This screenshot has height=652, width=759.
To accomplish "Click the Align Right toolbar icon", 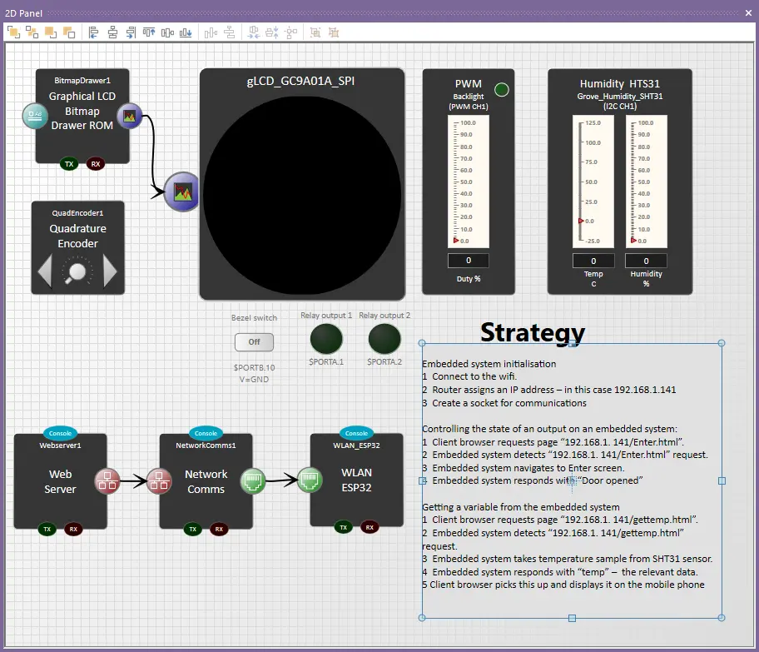I will coord(131,32).
